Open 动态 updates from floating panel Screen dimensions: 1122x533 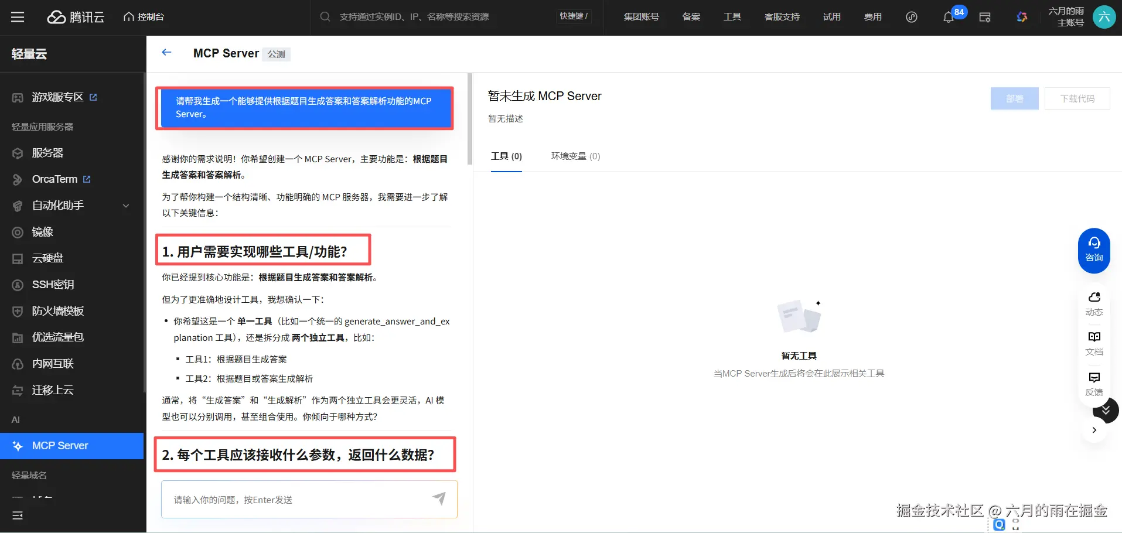1094,304
